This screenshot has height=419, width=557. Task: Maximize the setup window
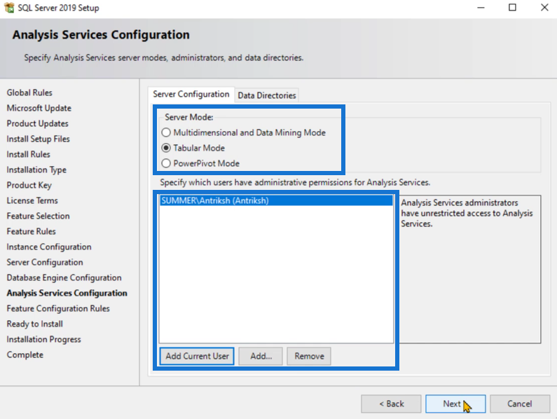[512, 8]
